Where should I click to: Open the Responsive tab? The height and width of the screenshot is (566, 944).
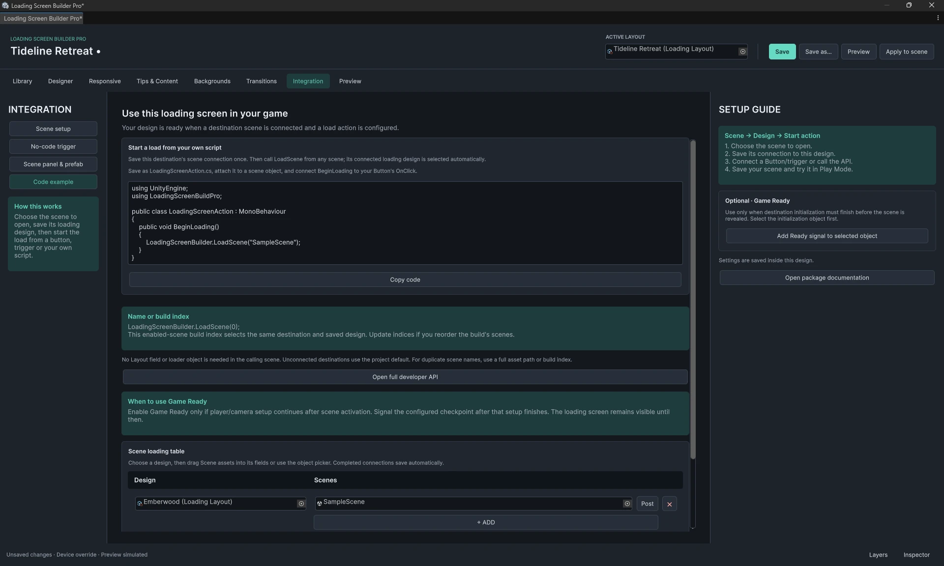105,81
